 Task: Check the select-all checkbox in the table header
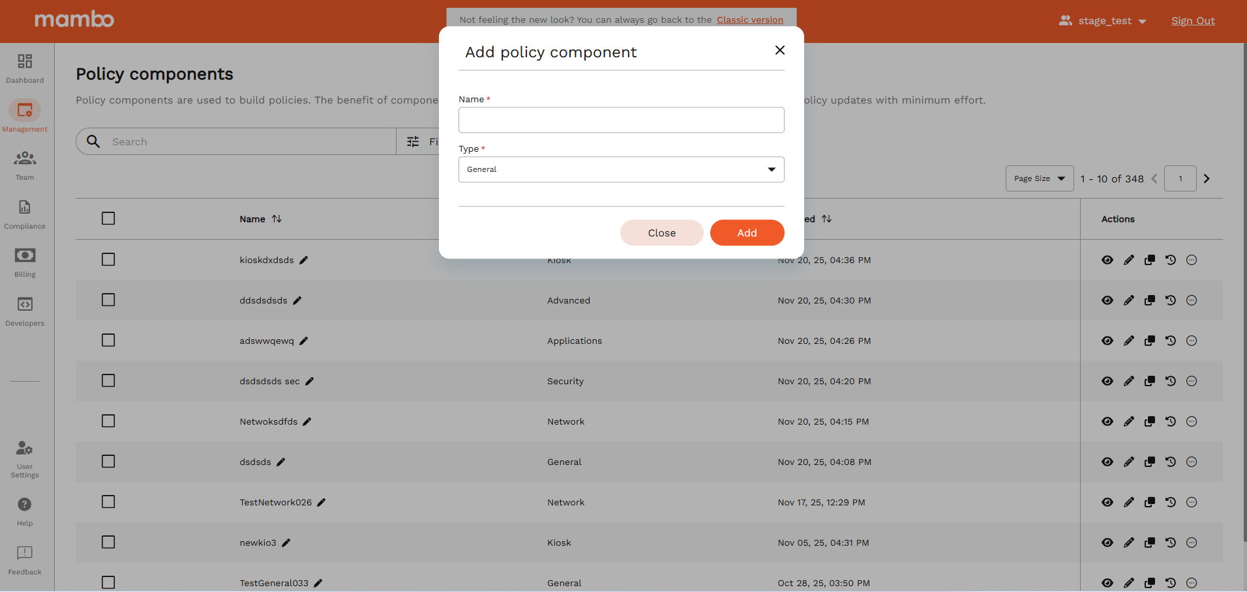[108, 218]
